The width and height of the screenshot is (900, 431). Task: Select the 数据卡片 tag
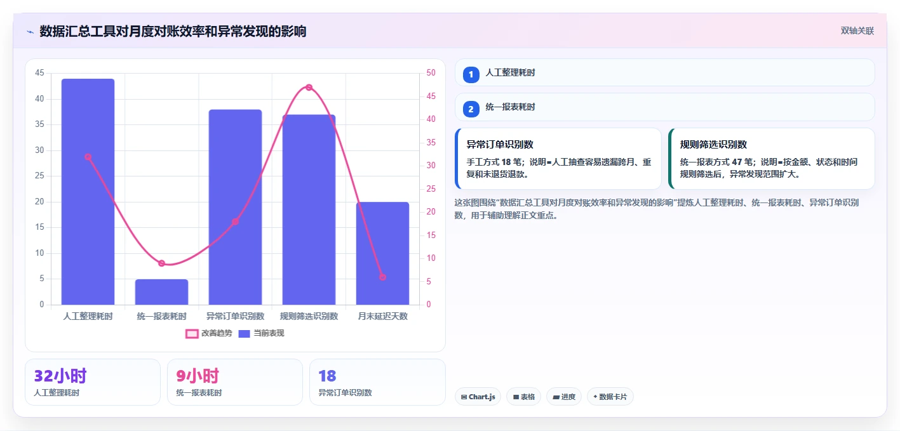pos(610,397)
